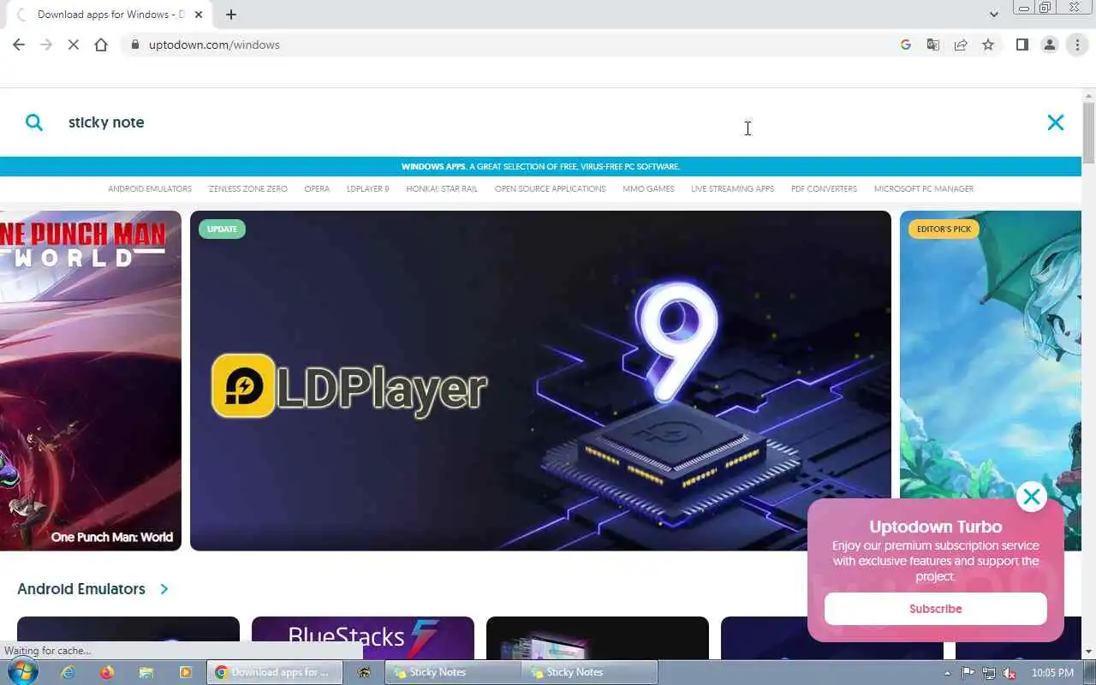Open the media player taskbar icon
The height and width of the screenshot is (685, 1096).
pos(185,672)
